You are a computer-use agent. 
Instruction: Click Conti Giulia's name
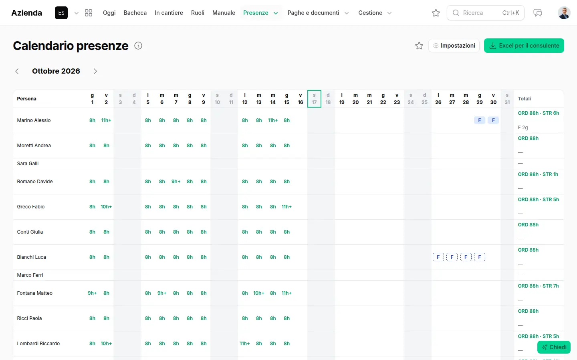pyautogui.click(x=30, y=232)
